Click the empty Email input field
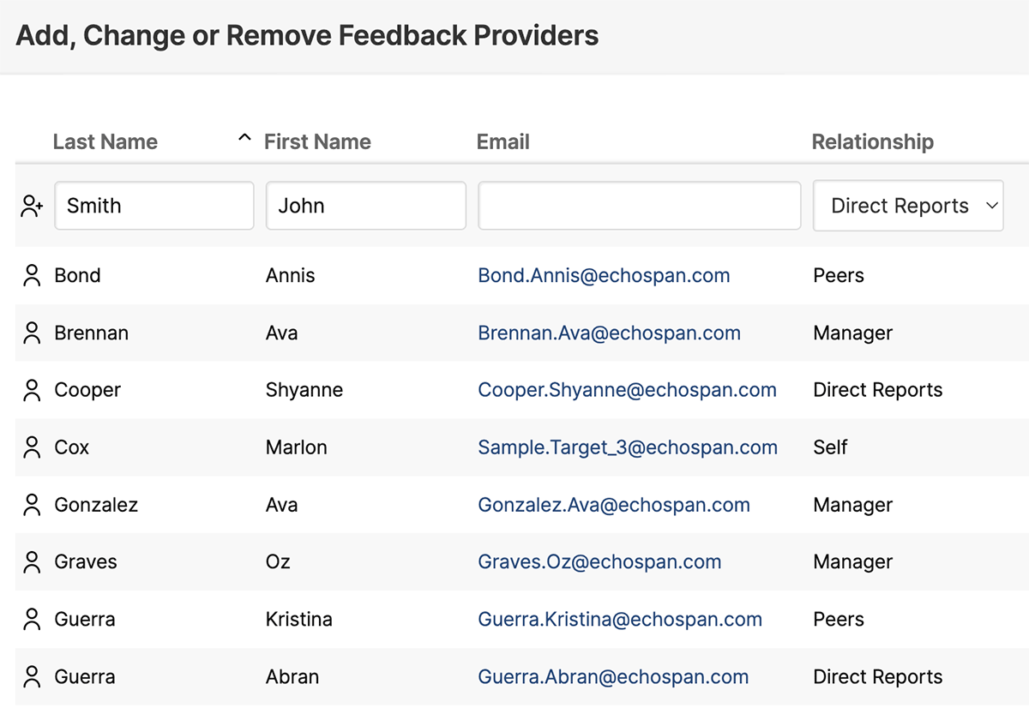 click(x=640, y=206)
